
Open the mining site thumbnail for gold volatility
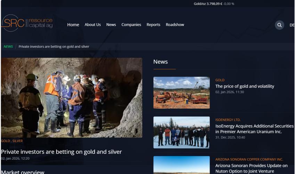182,93
